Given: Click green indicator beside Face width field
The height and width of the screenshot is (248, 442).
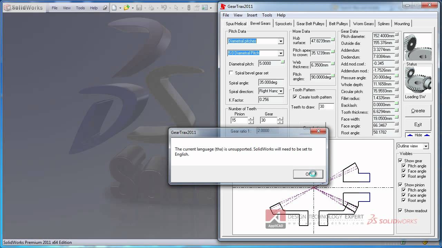Looking at the screenshot, I should pos(397,117).
